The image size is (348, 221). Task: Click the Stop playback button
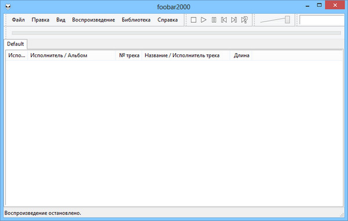(193, 20)
